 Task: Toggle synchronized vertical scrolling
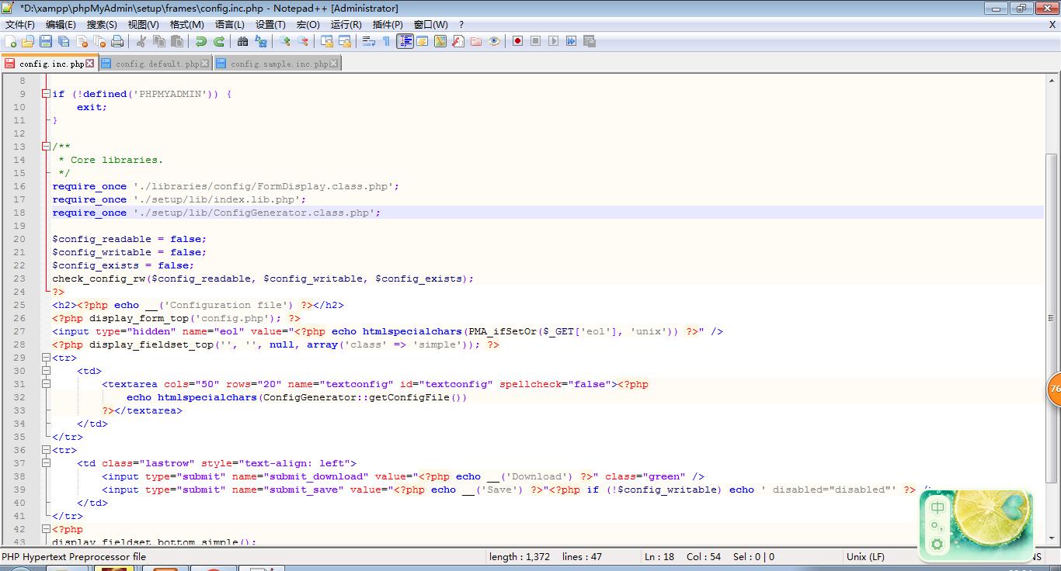pos(327,41)
